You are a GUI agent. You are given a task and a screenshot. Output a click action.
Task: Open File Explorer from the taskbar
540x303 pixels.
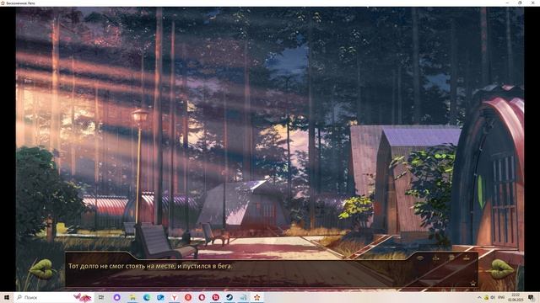pos(132,297)
